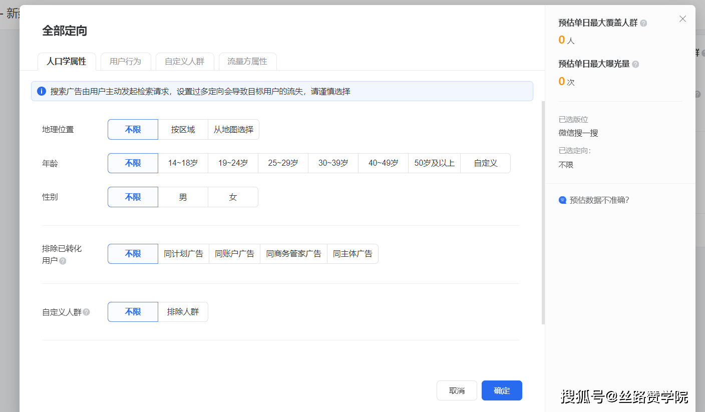
Task: Choose 同计划广告 exclusion option
Action: (x=183, y=254)
